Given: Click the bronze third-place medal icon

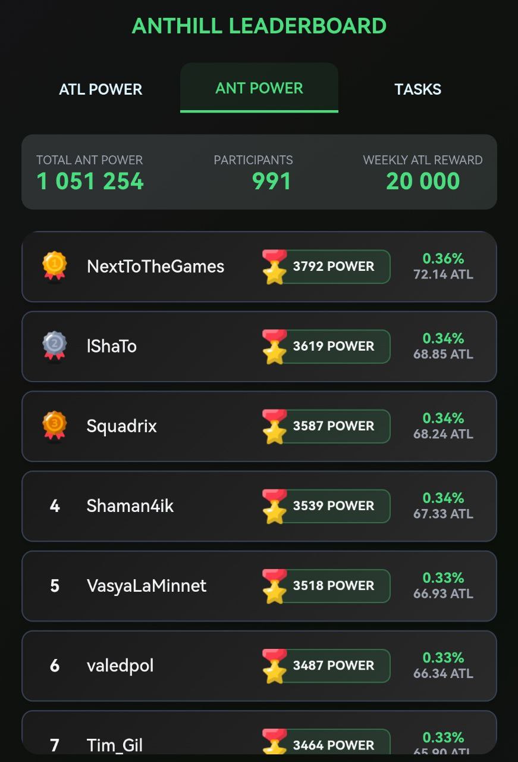Looking at the screenshot, I should tap(55, 426).
